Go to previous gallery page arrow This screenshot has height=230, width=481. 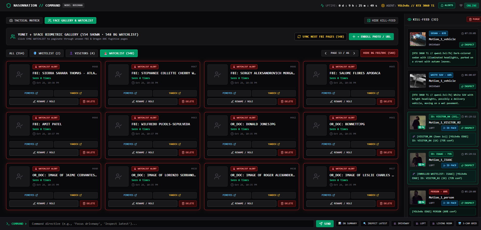(326, 53)
